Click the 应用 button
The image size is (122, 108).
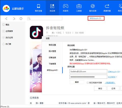pyautogui.click(x=113, y=88)
